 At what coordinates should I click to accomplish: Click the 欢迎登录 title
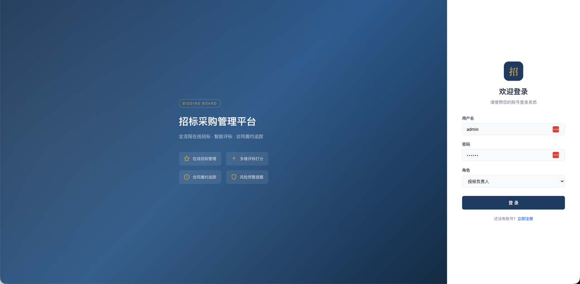coord(513,92)
